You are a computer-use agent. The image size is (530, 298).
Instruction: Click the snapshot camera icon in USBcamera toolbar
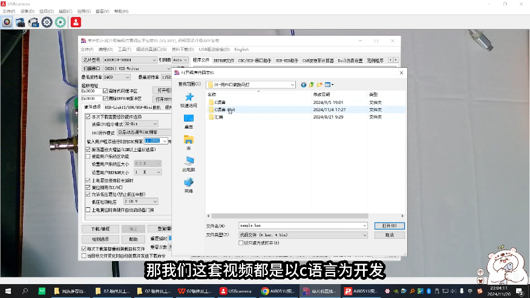[21, 22]
